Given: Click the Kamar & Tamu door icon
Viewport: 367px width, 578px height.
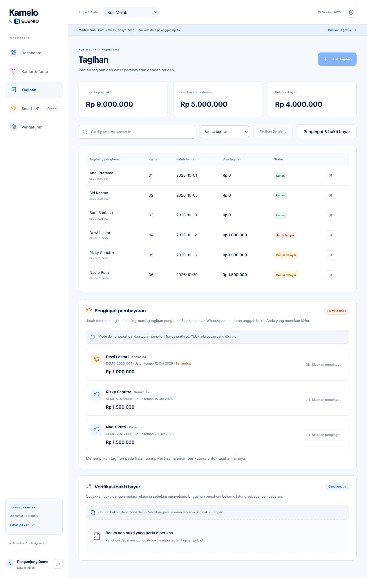Looking at the screenshot, I should 14,71.
